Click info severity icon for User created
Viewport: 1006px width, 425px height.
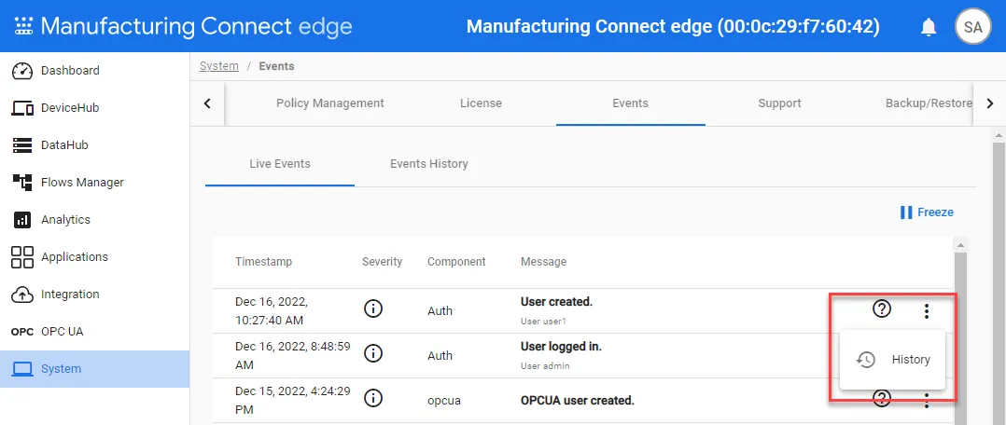[x=372, y=309]
